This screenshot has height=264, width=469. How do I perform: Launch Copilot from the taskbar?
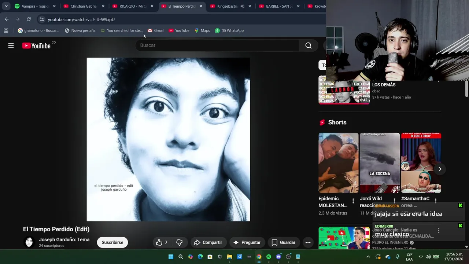191,257
